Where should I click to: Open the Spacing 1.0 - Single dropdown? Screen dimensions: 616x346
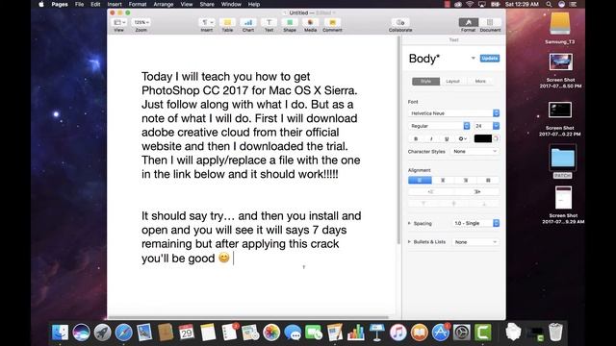(475, 223)
